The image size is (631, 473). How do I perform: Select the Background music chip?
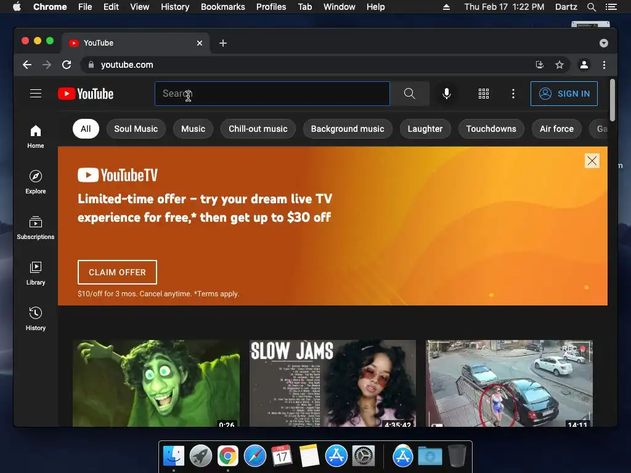(348, 129)
